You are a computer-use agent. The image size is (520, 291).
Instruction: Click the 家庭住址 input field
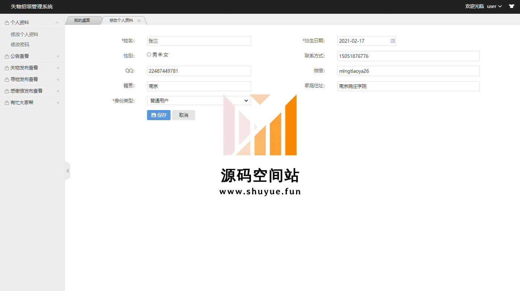[x=408, y=86]
